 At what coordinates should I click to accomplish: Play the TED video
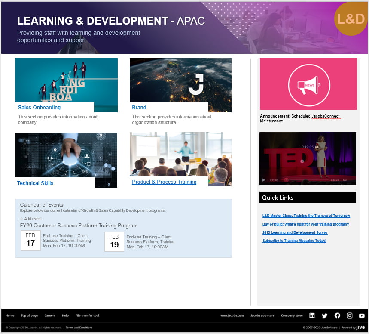[264, 180]
